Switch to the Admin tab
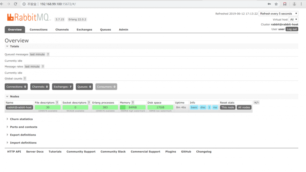 [124, 29]
